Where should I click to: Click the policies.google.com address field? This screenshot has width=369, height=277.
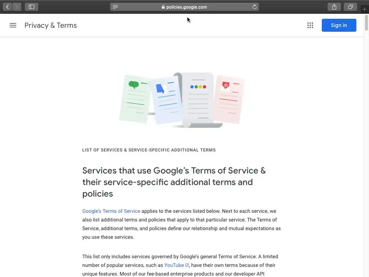click(x=184, y=7)
